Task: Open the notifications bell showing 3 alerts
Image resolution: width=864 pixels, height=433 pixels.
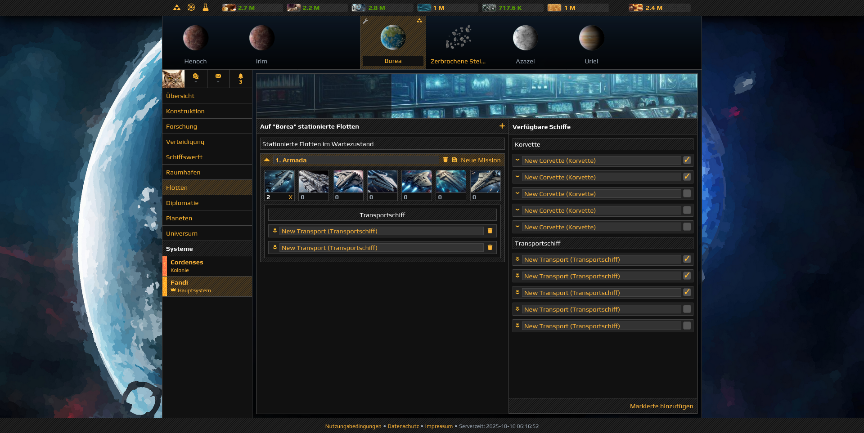Action: 241,79
